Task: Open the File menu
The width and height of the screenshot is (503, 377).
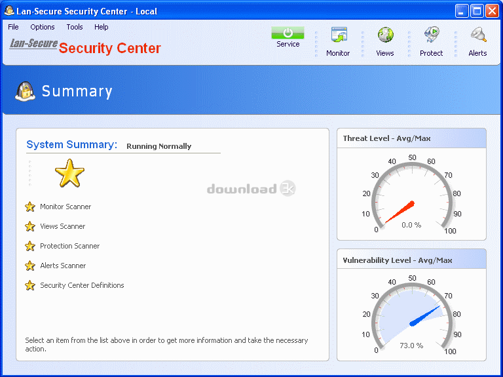Action: (13, 27)
